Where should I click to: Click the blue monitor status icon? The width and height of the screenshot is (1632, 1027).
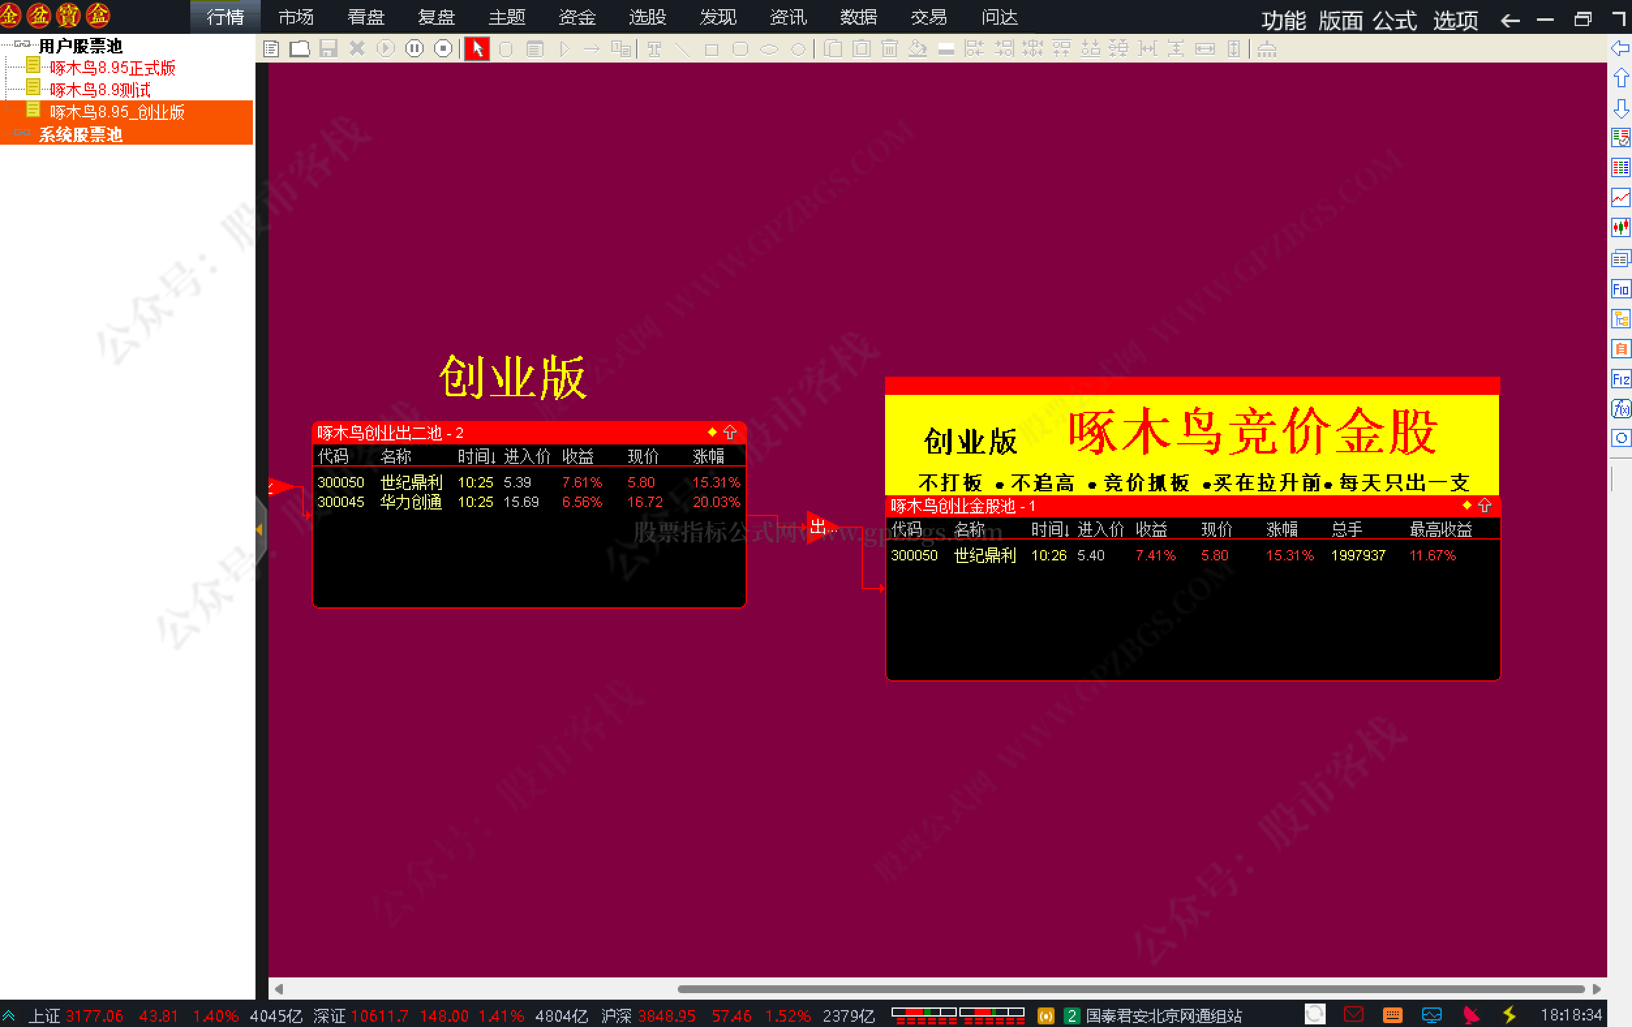[x=1431, y=1015]
